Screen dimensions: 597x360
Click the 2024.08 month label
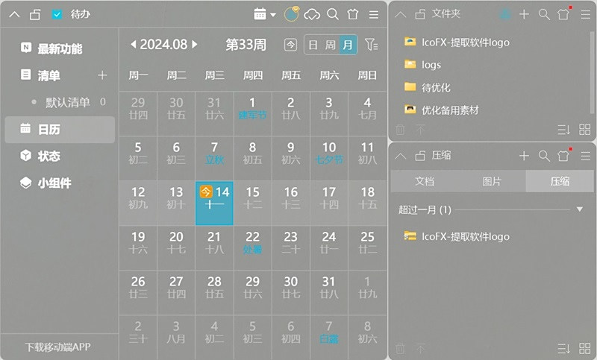pyautogui.click(x=163, y=45)
